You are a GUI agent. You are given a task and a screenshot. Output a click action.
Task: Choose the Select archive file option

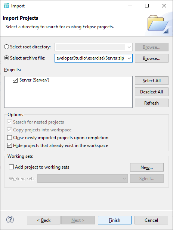[x=7, y=58]
